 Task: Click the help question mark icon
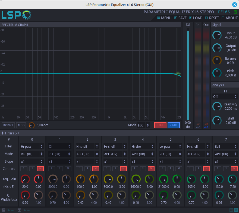[231, 210]
